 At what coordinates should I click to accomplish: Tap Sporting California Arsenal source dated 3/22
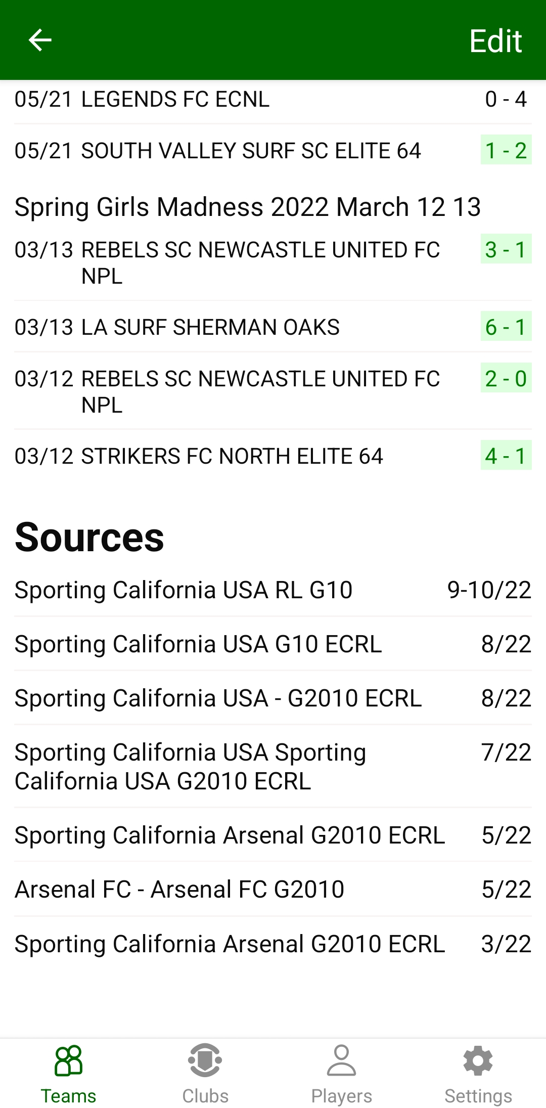(x=273, y=944)
